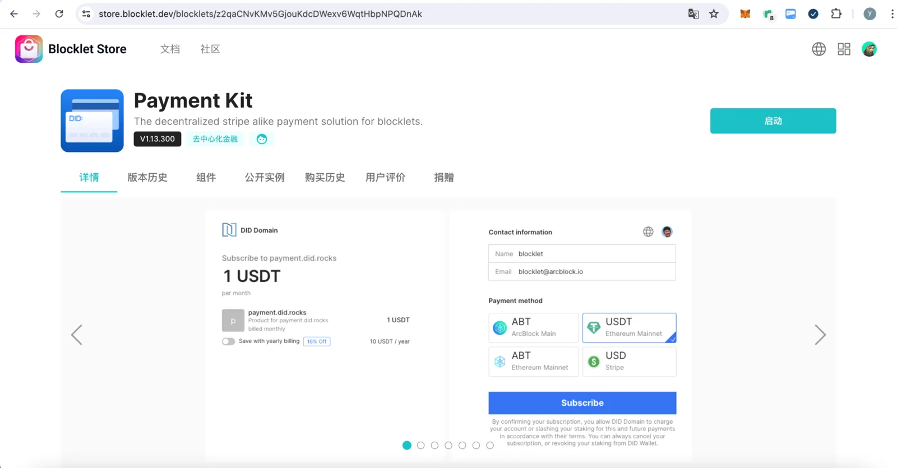Click the browser forward arrow
This screenshot has width=897, height=468.
[36, 14]
